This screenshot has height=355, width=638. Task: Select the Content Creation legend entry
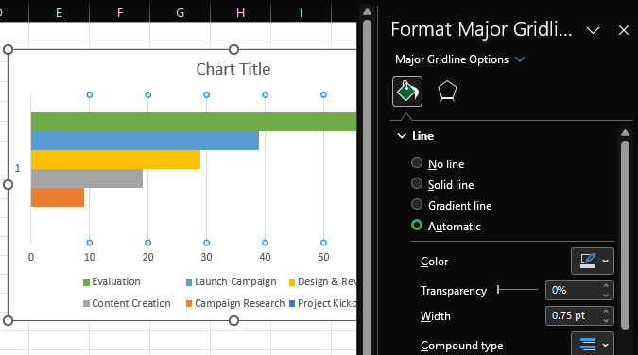(127, 303)
